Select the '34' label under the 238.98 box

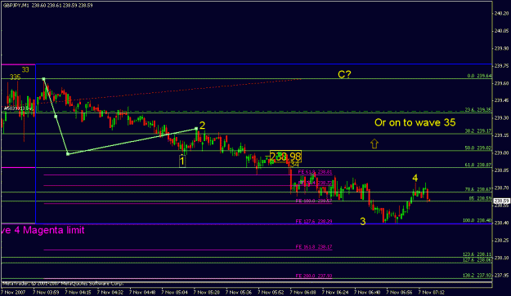[294, 165]
